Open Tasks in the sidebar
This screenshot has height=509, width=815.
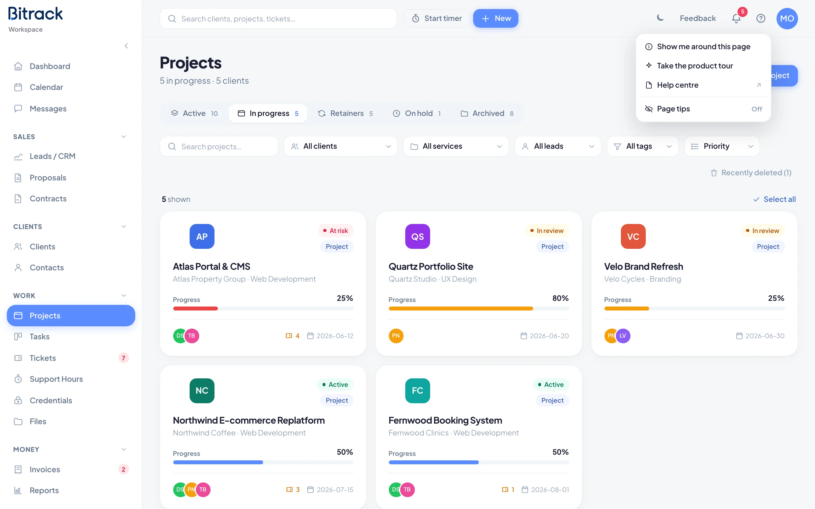tap(71, 337)
